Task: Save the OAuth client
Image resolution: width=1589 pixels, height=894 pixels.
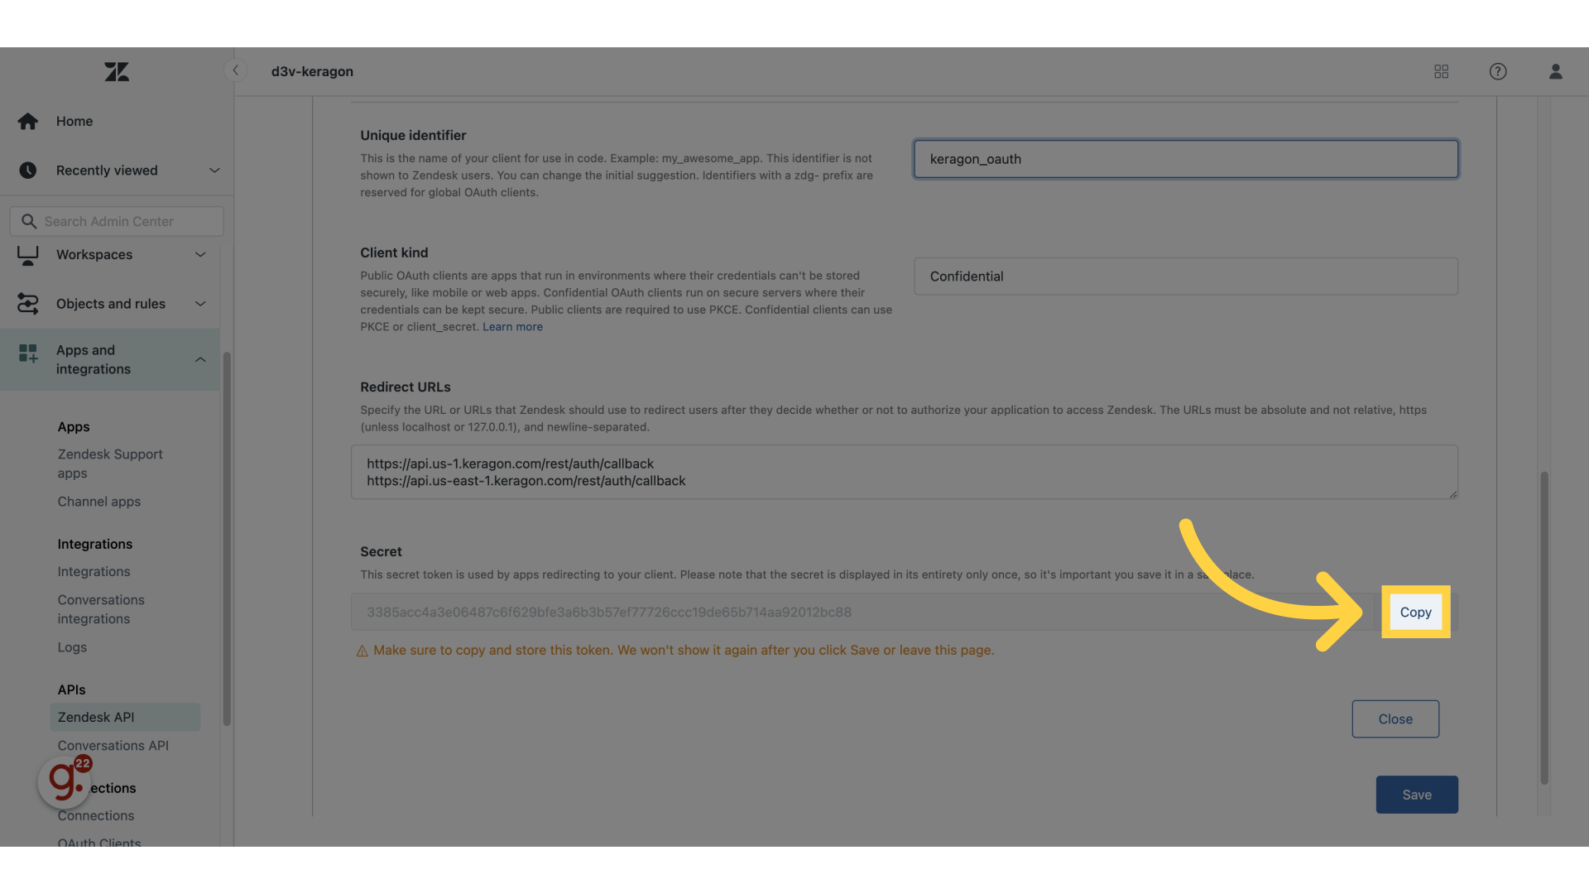Action: [1417, 795]
